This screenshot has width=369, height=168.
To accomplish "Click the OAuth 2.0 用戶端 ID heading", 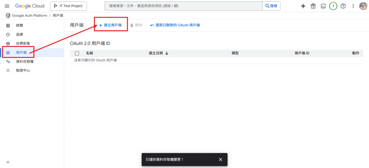I will pyautogui.click(x=90, y=44).
